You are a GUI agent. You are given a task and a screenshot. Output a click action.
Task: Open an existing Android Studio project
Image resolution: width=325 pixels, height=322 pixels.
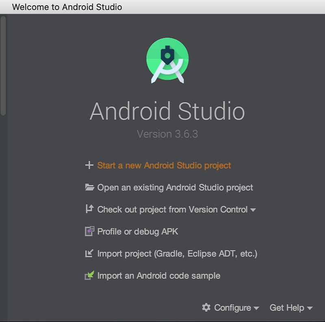175,187
